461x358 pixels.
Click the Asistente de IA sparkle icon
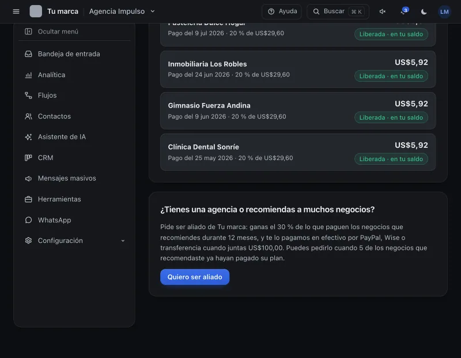28,137
